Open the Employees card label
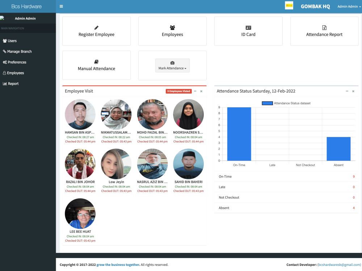The image size is (362, 271). click(172, 35)
